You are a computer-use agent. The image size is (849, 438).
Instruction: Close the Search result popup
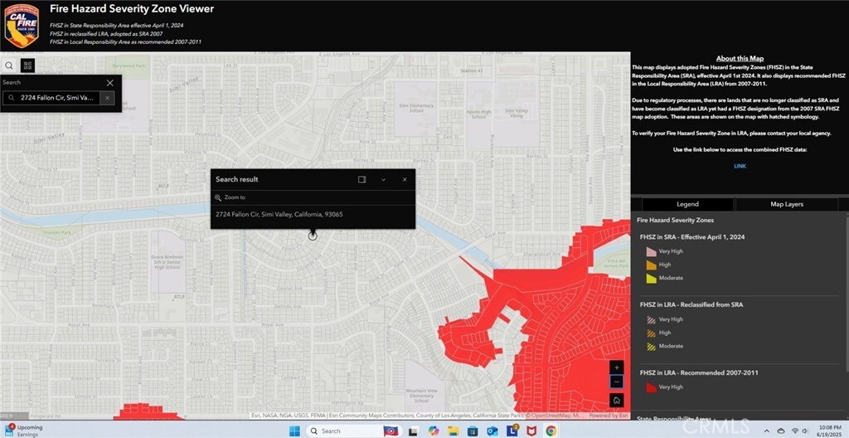[x=405, y=179]
